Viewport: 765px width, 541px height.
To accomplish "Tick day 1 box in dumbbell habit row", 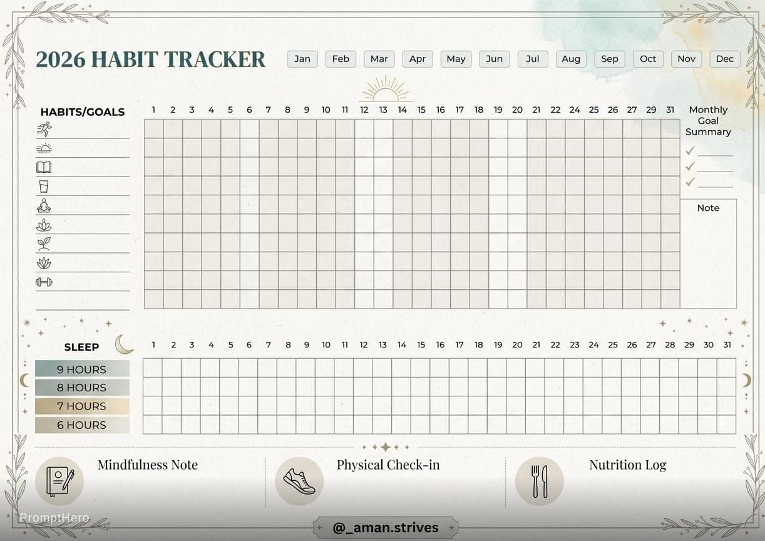I will pos(154,281).
